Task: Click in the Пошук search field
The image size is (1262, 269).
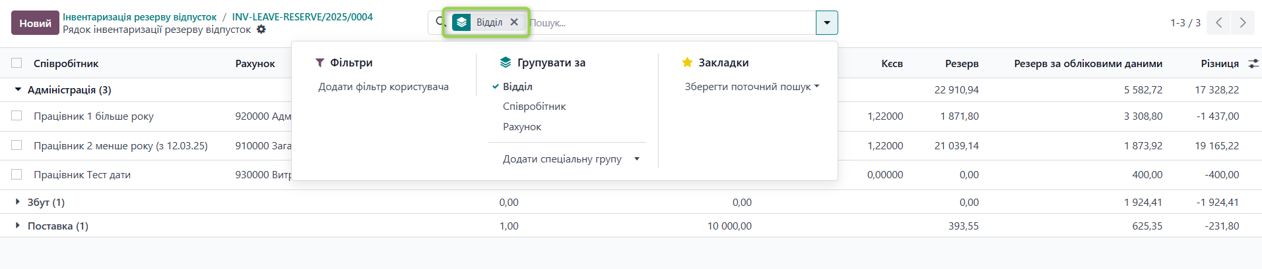Action: click(x=667, y=22)
